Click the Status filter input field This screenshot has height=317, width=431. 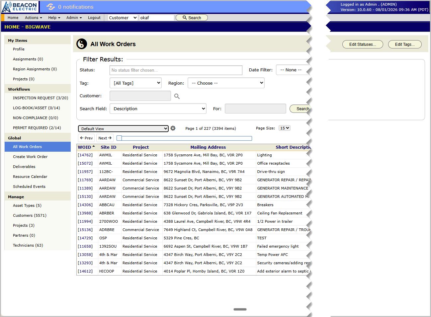[x=176, y=70]
